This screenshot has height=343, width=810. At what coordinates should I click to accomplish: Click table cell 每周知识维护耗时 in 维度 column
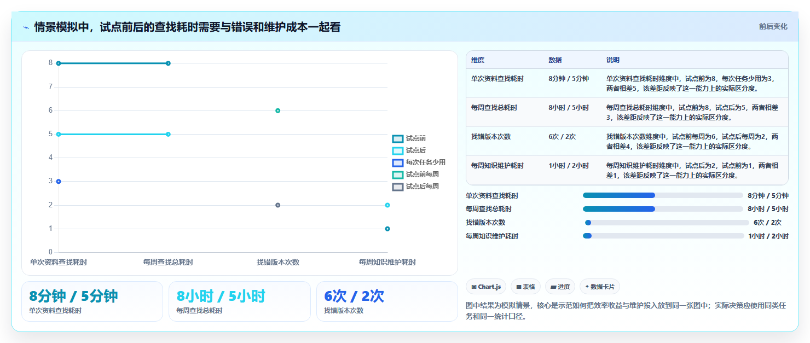pos(497,166)
